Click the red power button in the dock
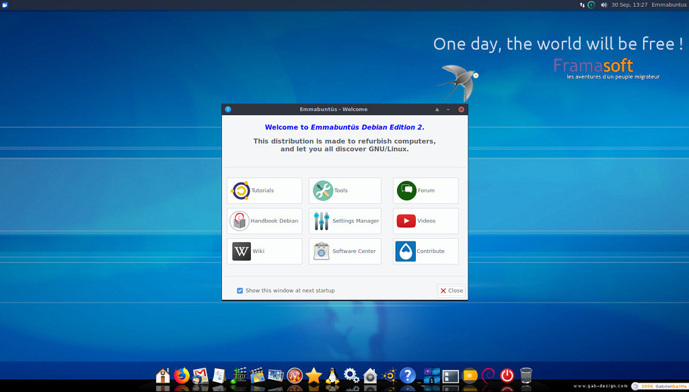The height and width of the screenshot is (392, 689). (x=507, y=376)
